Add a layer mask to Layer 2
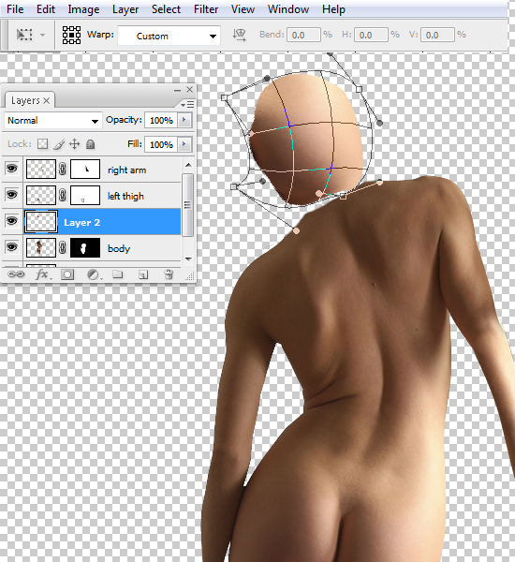Viewport: 515px width, 562px height. coord(67,274)
